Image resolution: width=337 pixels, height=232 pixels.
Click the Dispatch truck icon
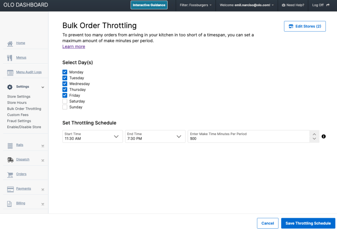tap(10, 160)
